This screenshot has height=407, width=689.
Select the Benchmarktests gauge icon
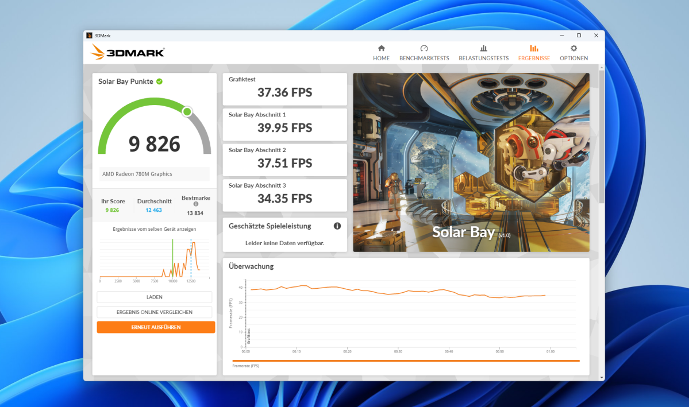[424, 49]
